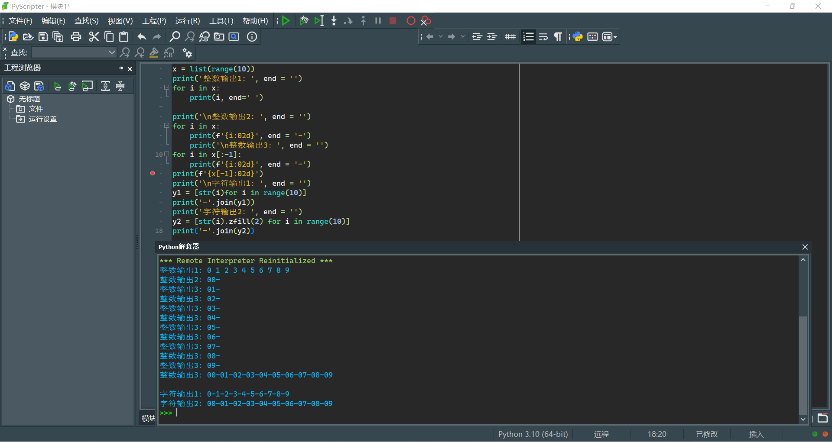The width and height of the screenshot is (832, 442).
Task: Open the 工具(T) menu
Action: 221,21
